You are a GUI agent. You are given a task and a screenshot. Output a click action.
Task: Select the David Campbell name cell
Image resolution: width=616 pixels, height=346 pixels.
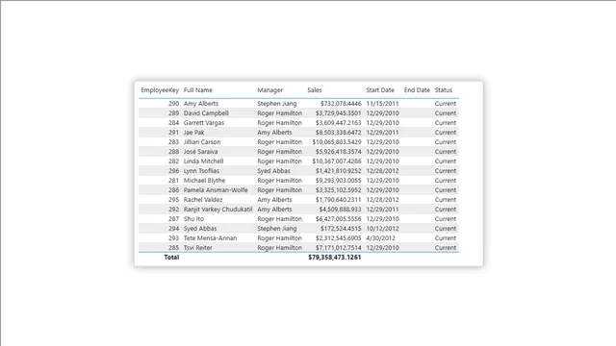click(206, 113)
